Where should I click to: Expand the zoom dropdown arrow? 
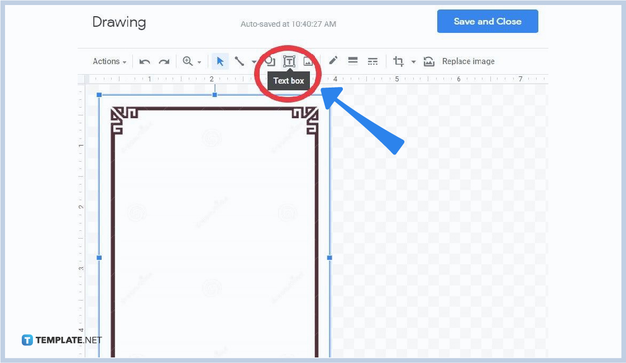pyautogui.click(x=199, y=62)
